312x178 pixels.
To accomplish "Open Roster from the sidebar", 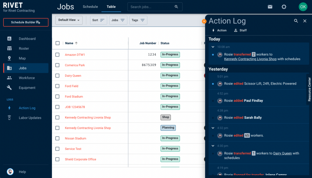I will click(x=26, y=49).
